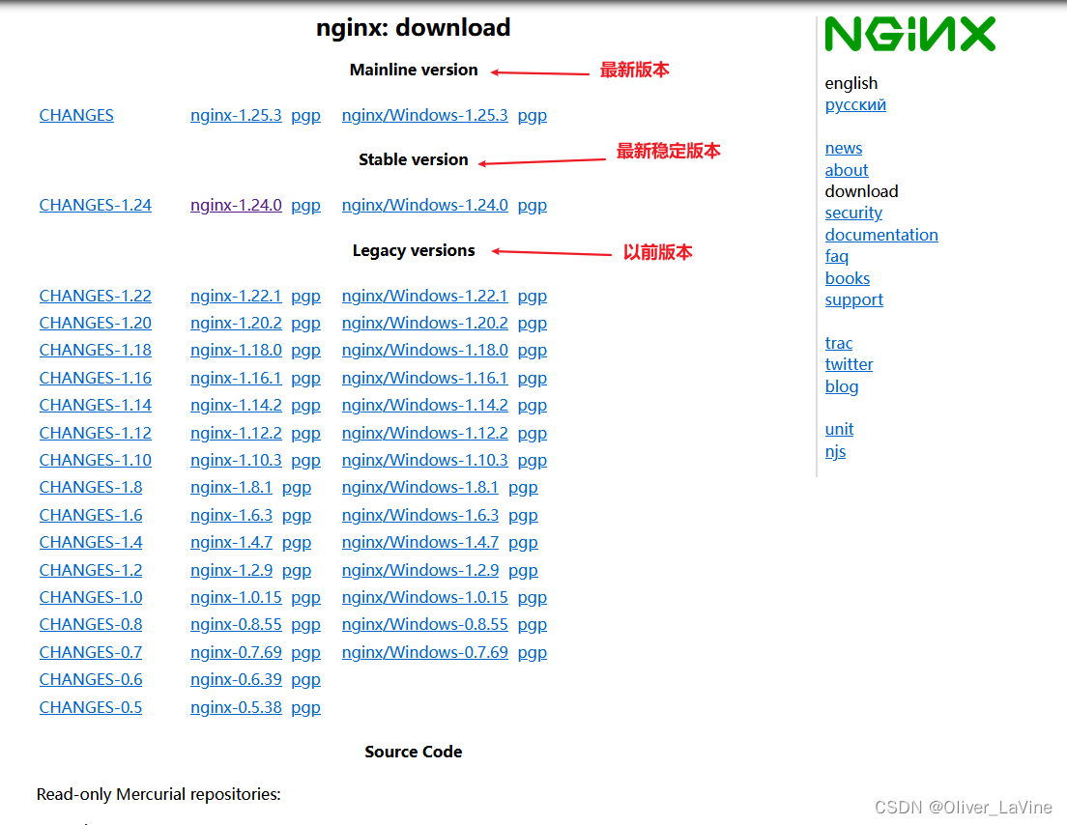The width and height of the screenshot is (1067, 825).
Task: Open the books page
Action: 847,277
